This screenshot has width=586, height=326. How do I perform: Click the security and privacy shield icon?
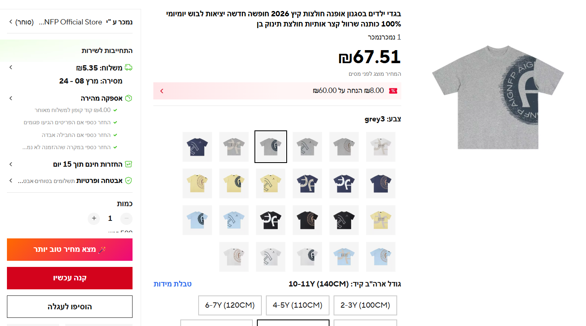[128, 181]
